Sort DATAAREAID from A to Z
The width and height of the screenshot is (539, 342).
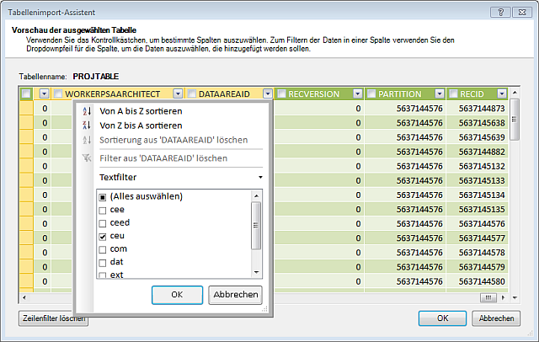tap(141, 111)
